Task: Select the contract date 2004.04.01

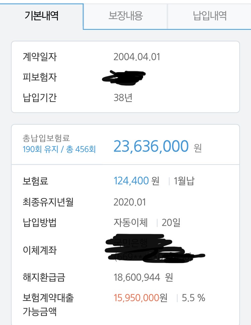Action: click(137, 57)
